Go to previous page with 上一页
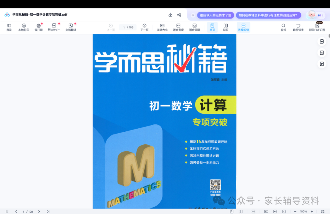Image resolution: width=330 pixels, height=214 pixels. pos(111,27)
